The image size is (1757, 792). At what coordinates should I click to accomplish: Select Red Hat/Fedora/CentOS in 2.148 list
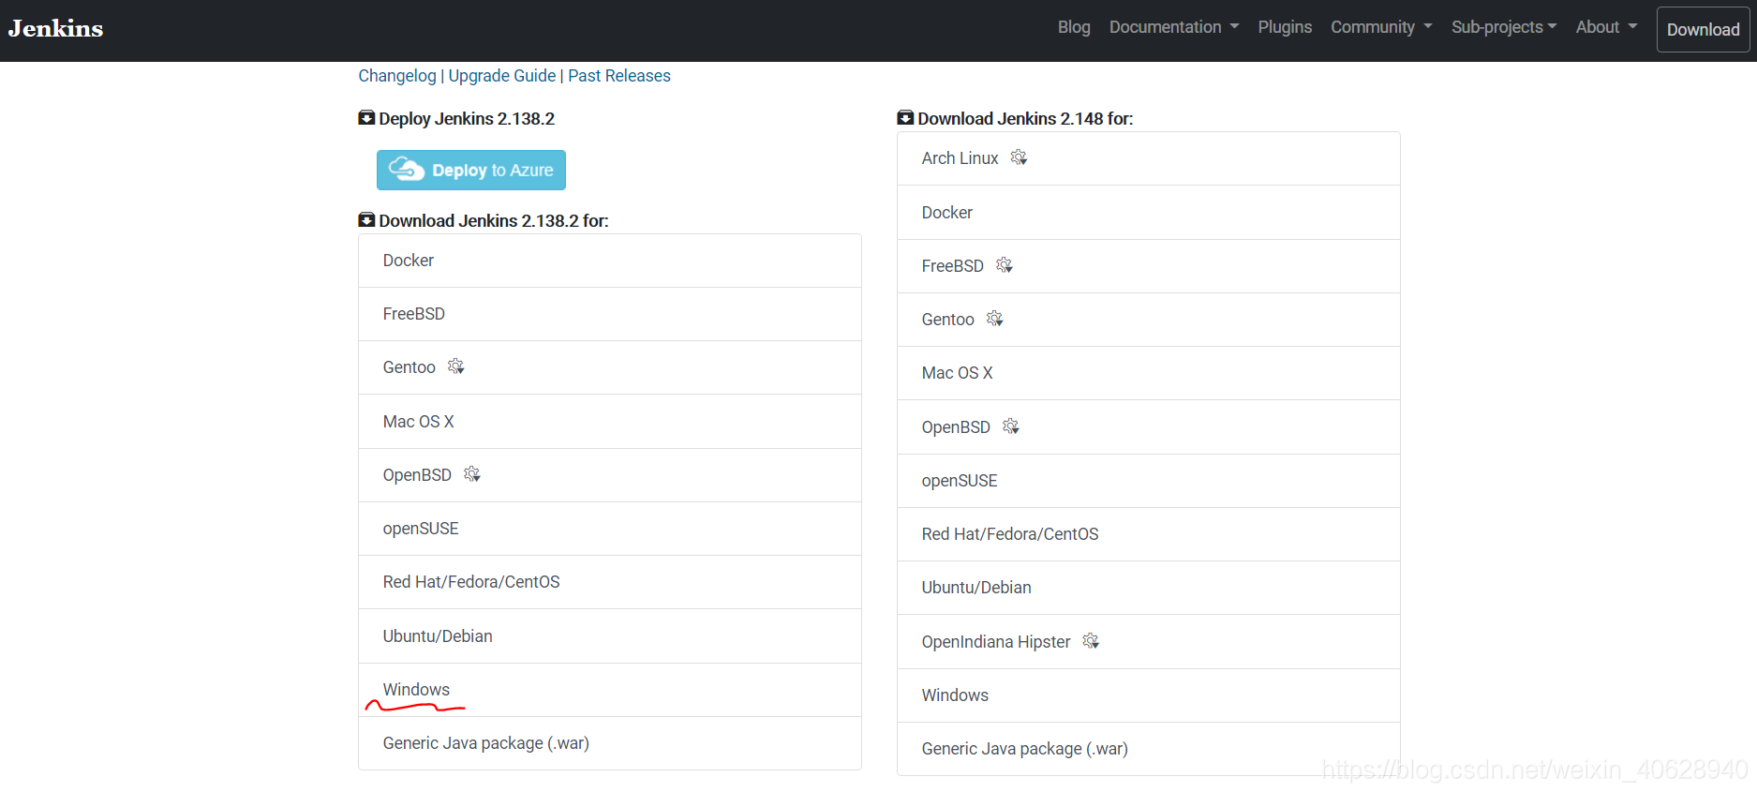[x=1149, y=534]
